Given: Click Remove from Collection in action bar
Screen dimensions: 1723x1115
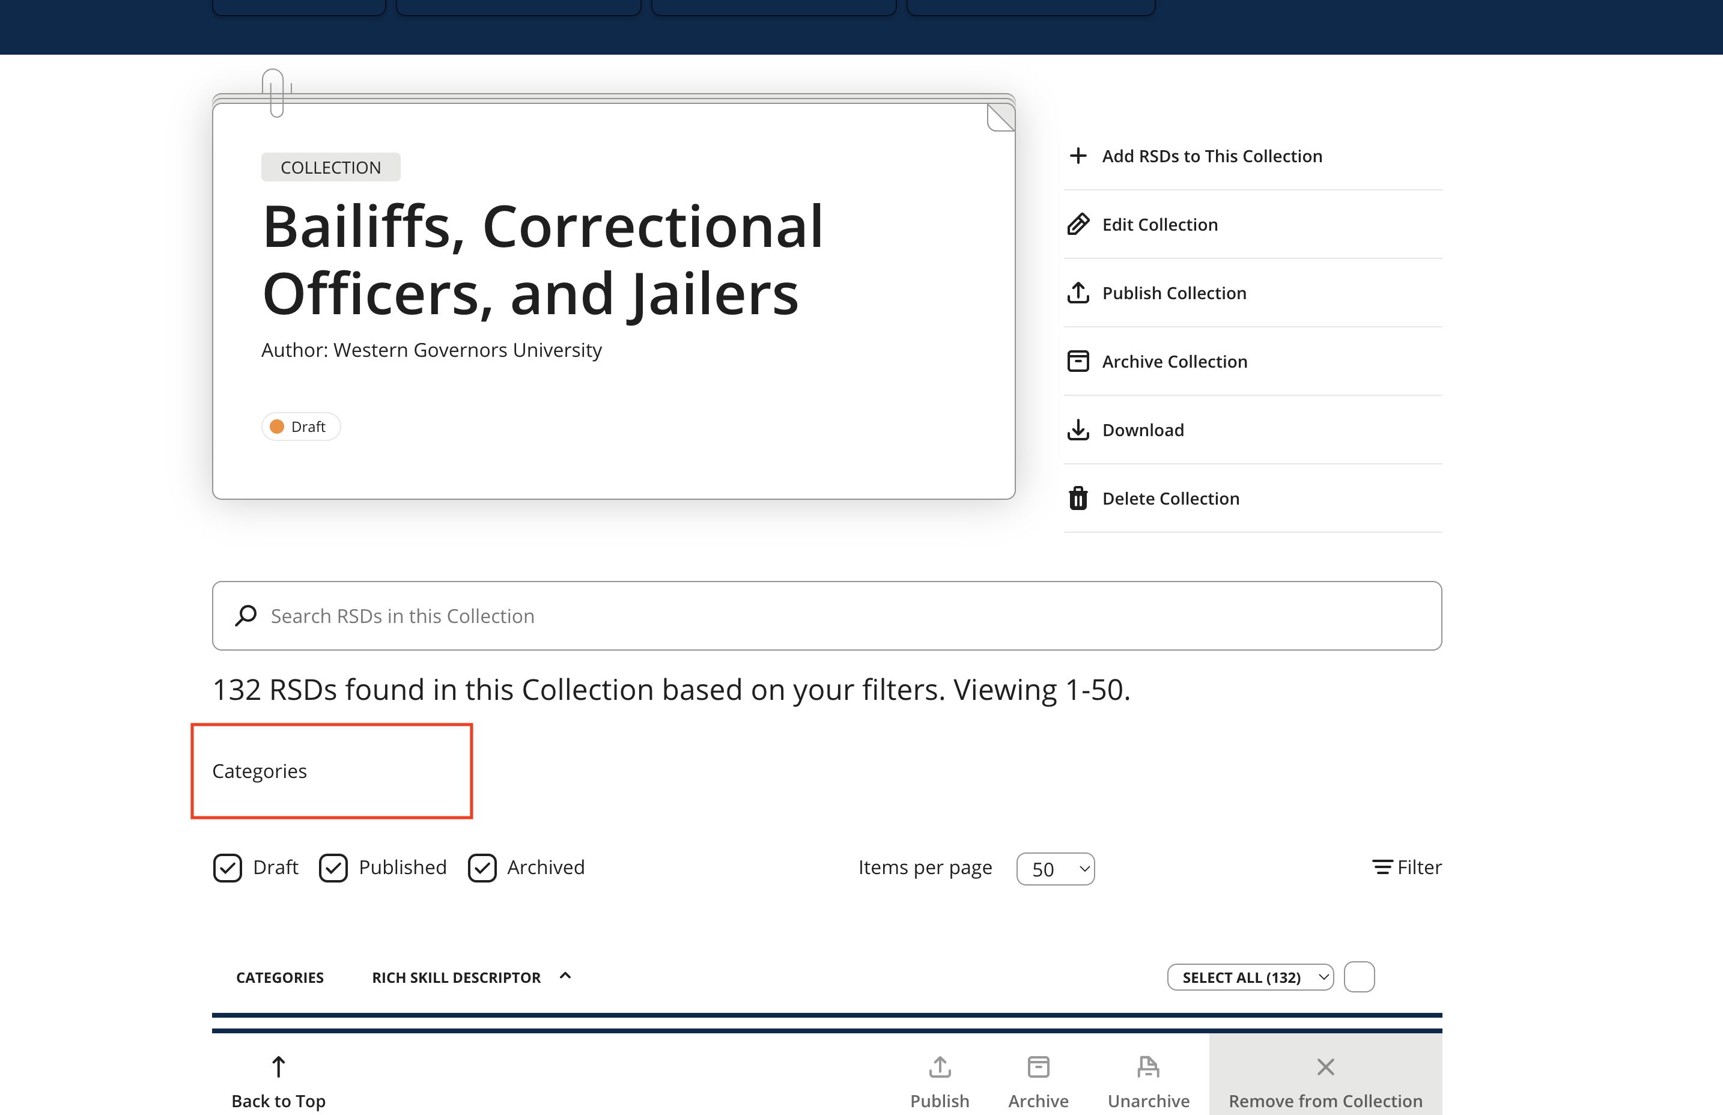Looking at the screenshot, I should pyautogui.click(x=1325, y=1080).
